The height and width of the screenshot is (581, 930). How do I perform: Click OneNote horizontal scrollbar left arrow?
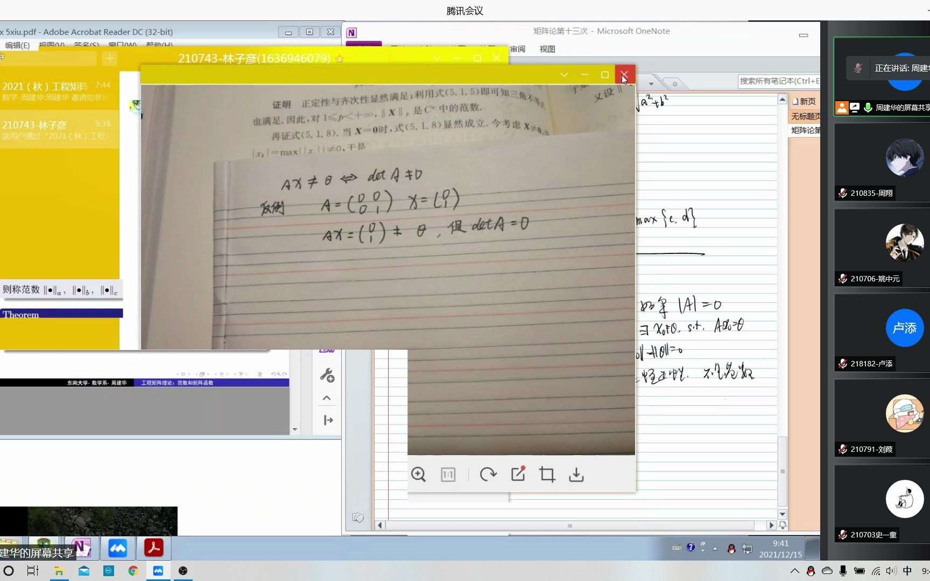click(380, 525)
